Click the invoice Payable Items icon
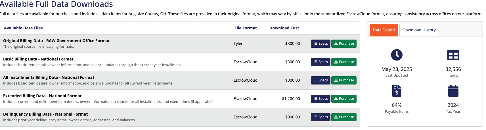This screenshot has width=486, height=130. 397,91
